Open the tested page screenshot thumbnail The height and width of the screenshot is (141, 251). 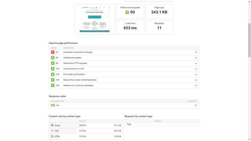pos(95,19)
